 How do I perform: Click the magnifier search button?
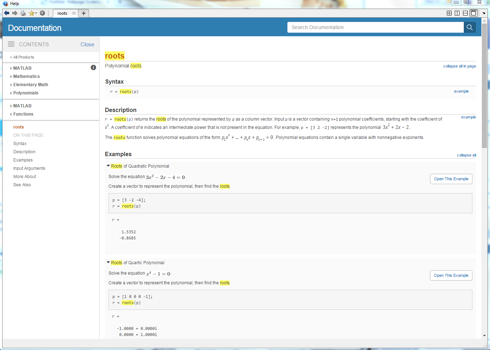(470, 27)
